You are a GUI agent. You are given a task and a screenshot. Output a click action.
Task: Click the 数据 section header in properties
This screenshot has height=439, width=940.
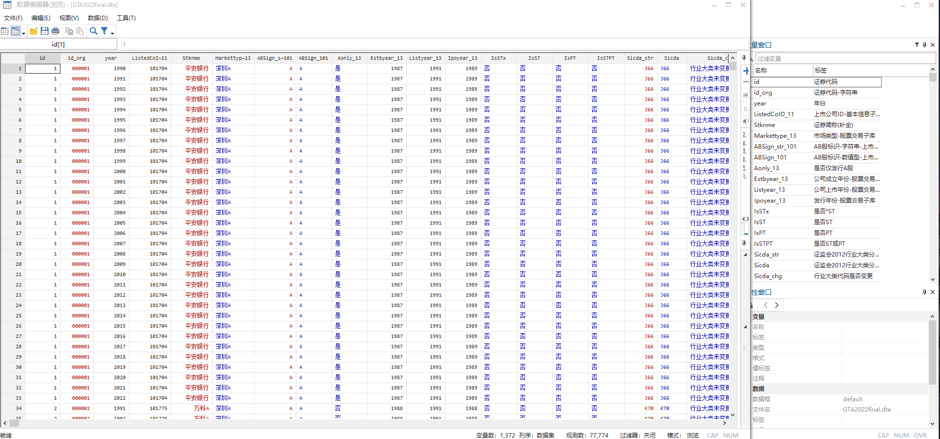pos(758,389)
